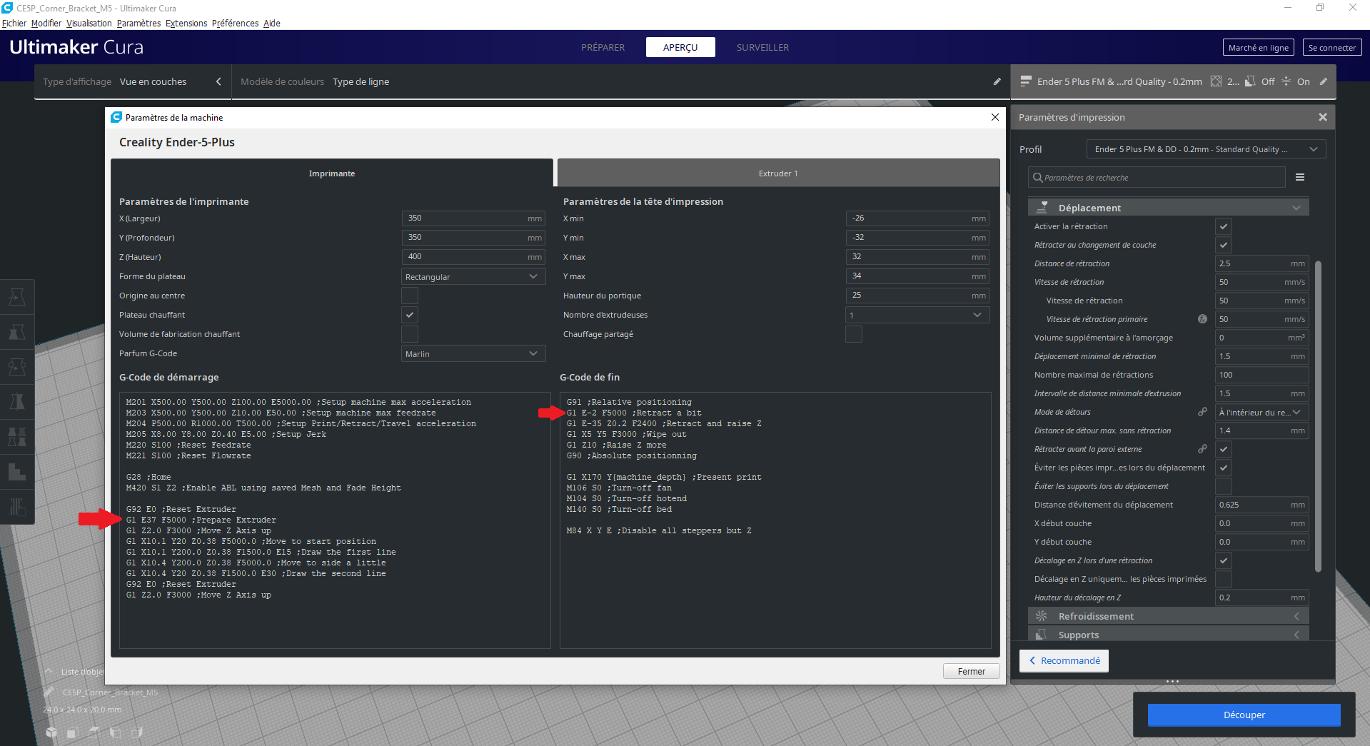The width and height of the screenshot is (1370, 746).
Task: Open the Forme du plateau dropdown
Action: point(473,276)
